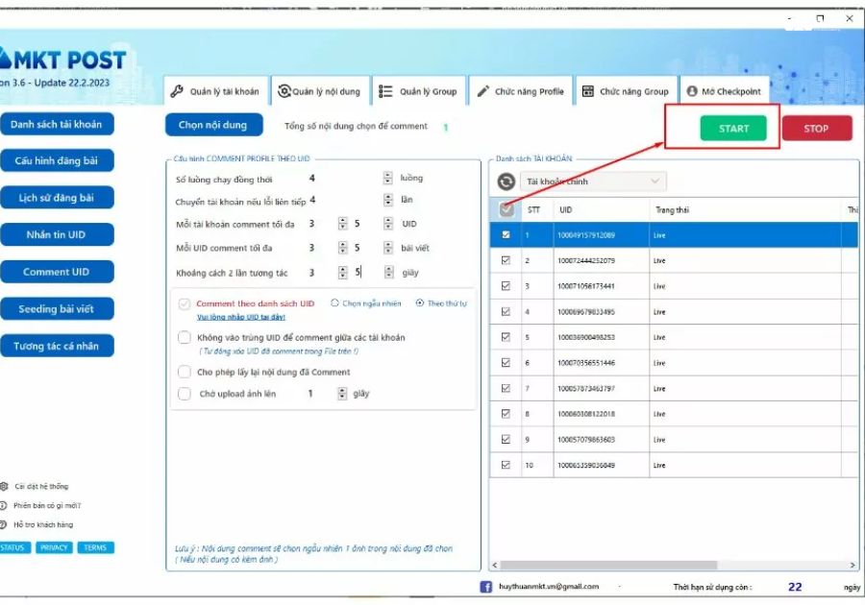Select UID 100072444252079 cell

tap(602, 260)
